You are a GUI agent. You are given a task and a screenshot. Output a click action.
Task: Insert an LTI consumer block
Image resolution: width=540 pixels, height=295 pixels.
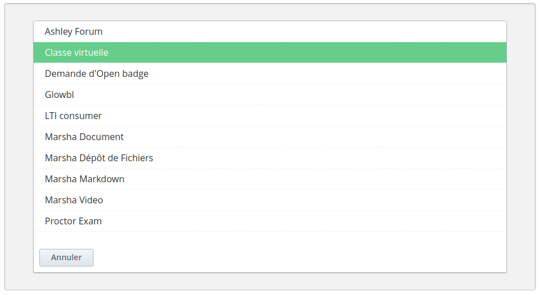coord(73,116)
